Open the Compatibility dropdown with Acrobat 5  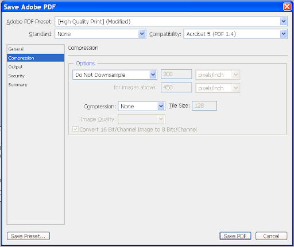pos(235,34)
